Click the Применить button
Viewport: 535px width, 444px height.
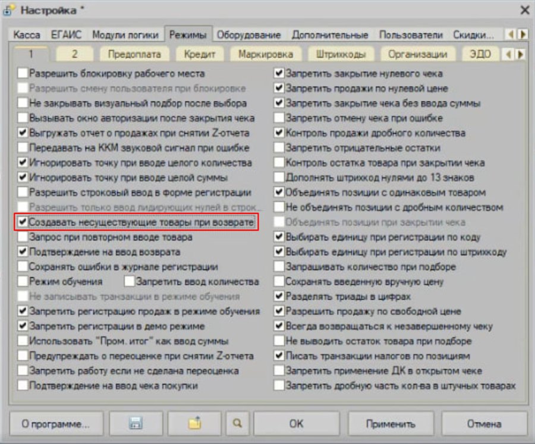(391, 424)
